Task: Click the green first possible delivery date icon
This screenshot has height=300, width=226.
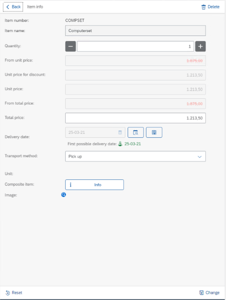Action: 120,144
